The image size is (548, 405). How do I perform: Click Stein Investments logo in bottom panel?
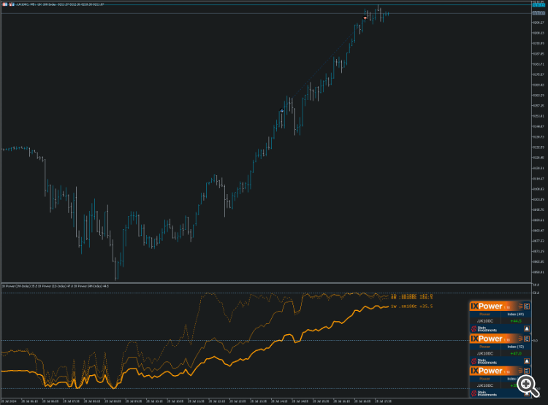tap(484, 393)
